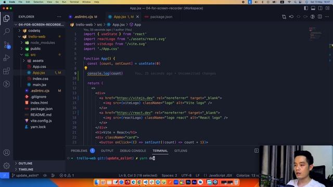The width and height of the screenshot is (333, 187).
Task: Toggle primary sidebar layout icon
Action: [x=306, y=8]
